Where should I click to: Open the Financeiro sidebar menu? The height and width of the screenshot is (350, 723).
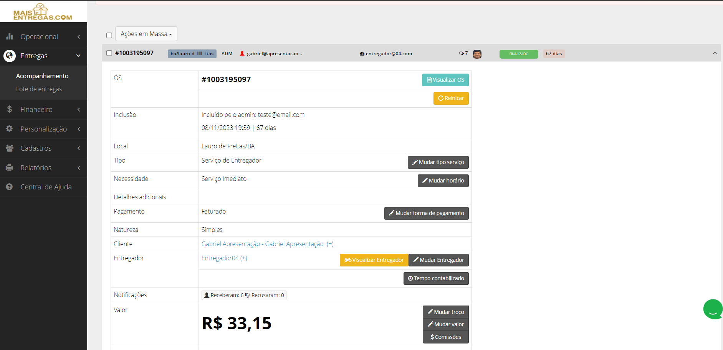click(x=43, y=109)
